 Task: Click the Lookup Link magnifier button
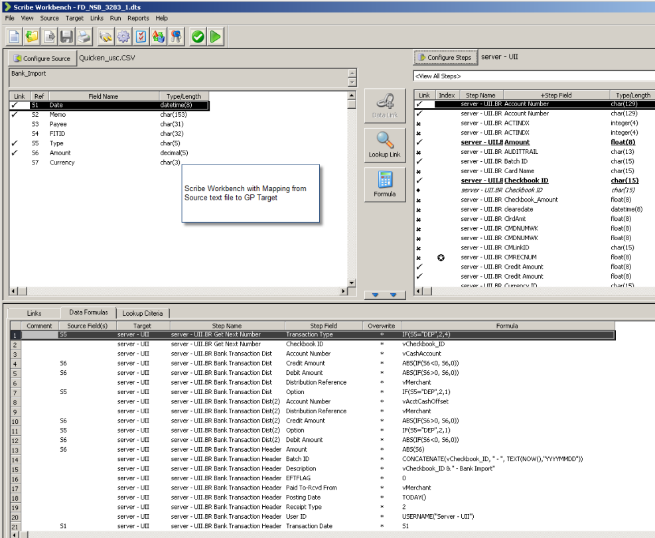385,145
